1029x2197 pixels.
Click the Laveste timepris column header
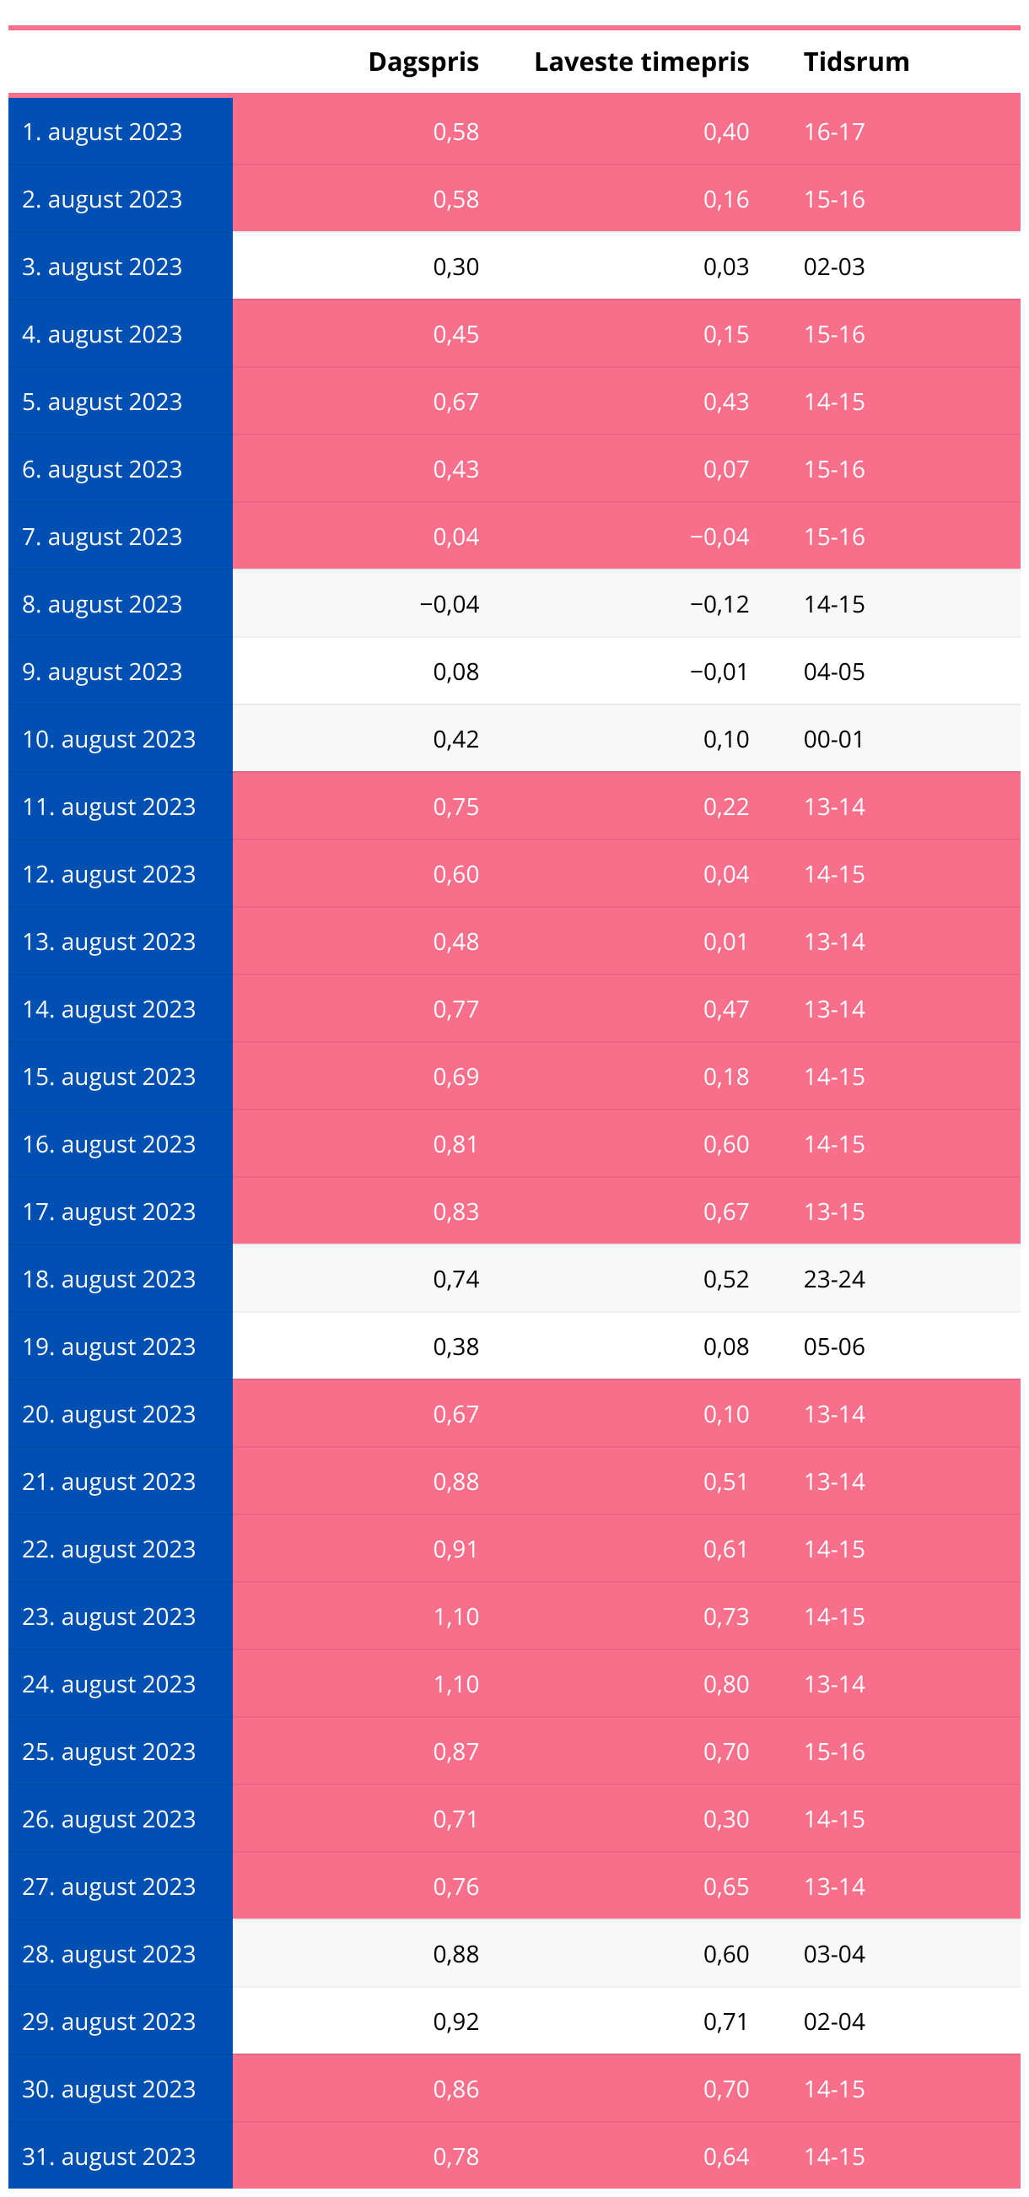641,62
